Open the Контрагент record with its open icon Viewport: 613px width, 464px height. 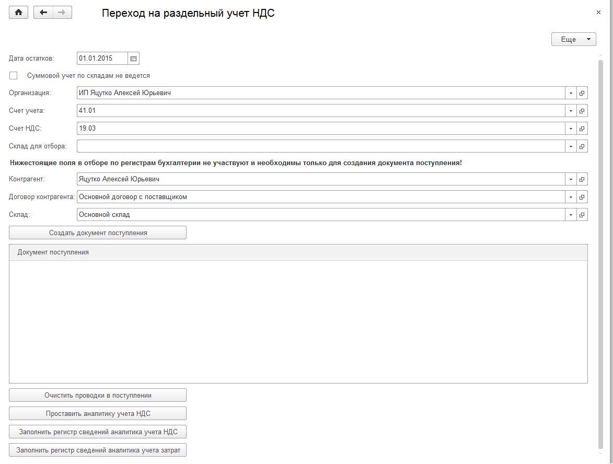pos(582,179)
